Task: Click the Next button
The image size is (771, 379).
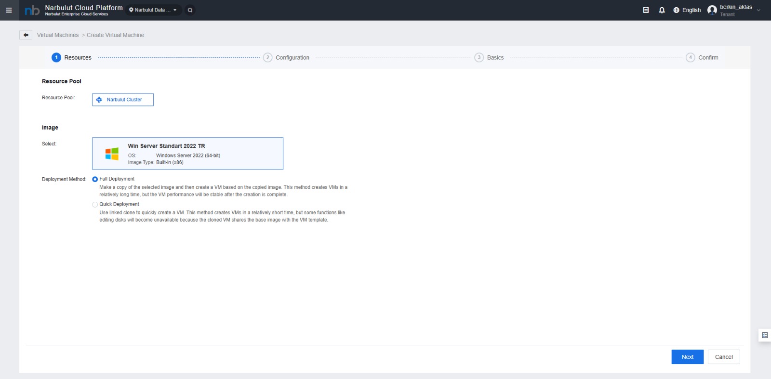Action: pos(687,357)
